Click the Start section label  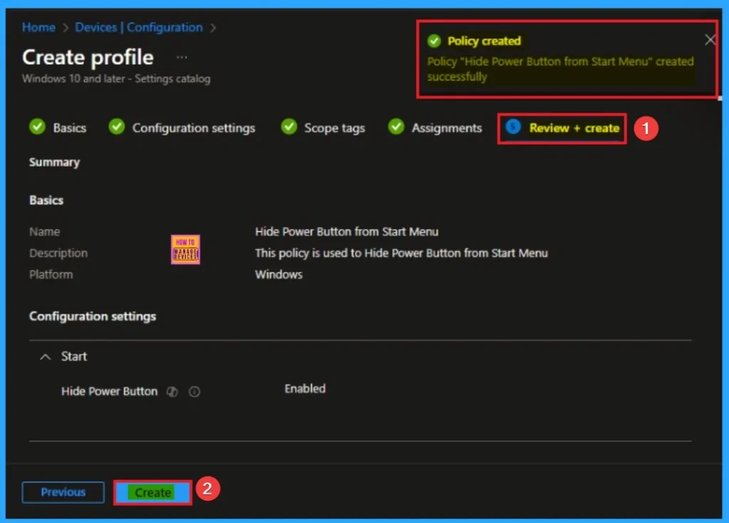[74, 356]
